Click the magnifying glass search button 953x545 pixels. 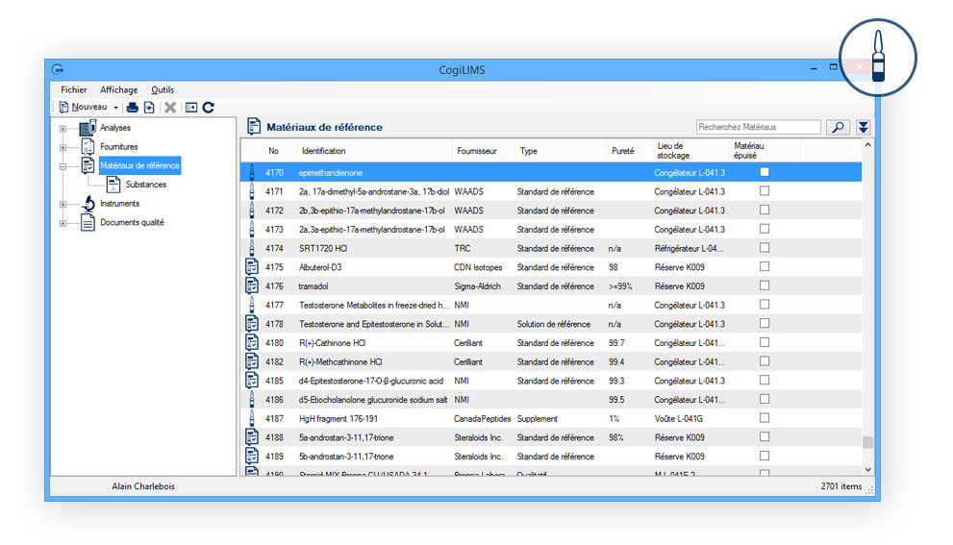(x=837, y=127)
